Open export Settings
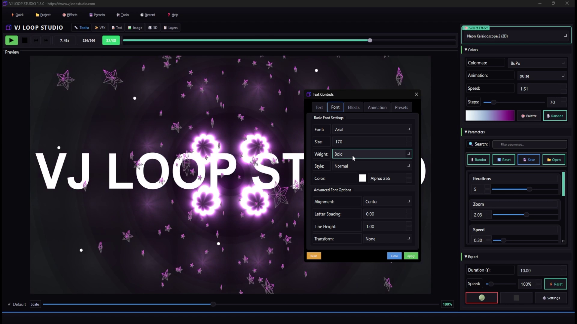Viewport: 577px width, 324px height. click(551, 298)
